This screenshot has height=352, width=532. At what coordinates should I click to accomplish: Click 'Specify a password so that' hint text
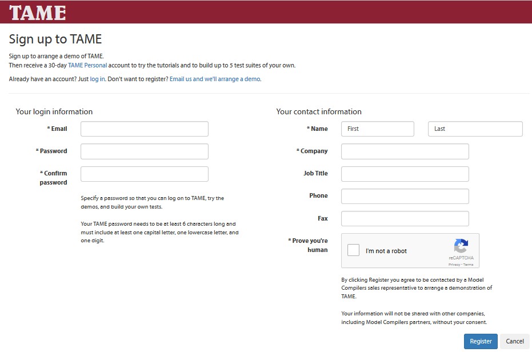point(153,202)
